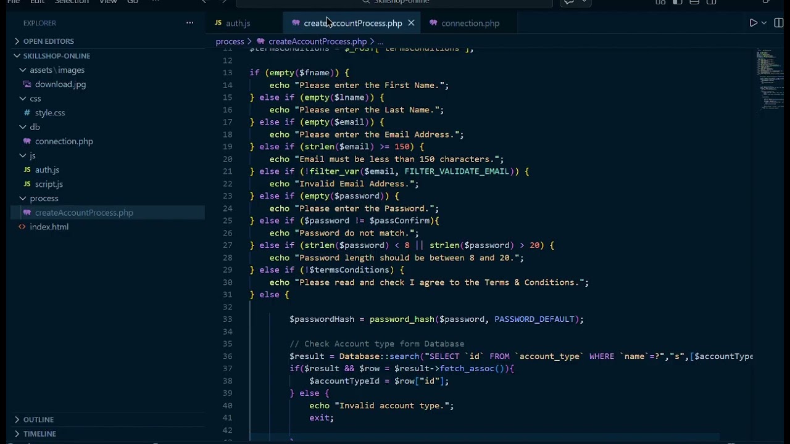This screenshot has width=790, height=444.
Task: Click "Invalid Email Address." string
Action: [354, 184]
